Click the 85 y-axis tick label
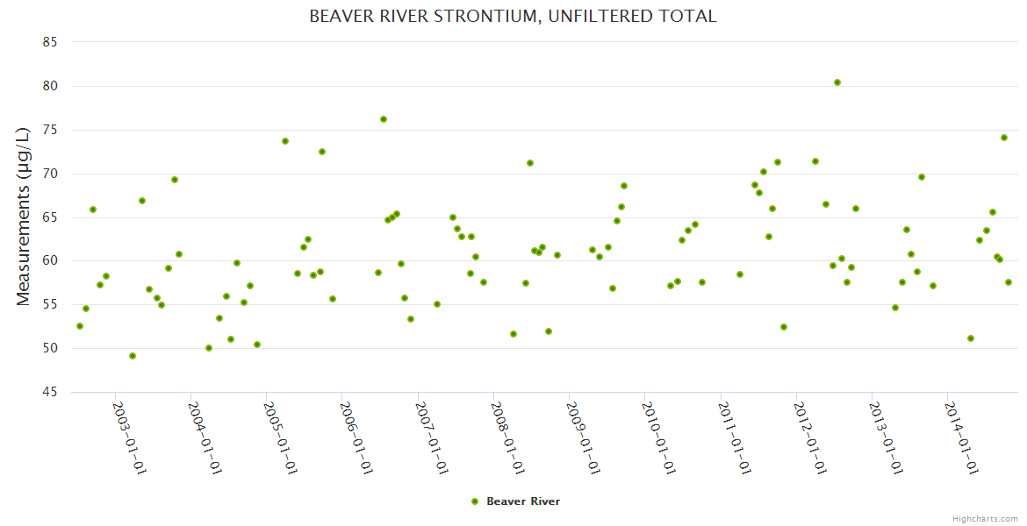 tap(50, 42)
